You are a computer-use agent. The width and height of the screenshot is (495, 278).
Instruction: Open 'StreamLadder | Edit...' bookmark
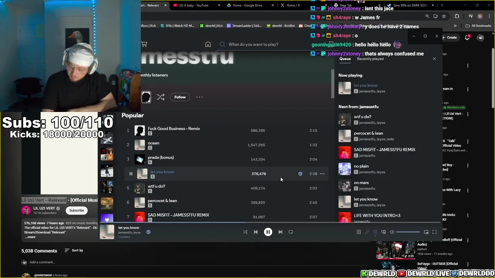[244, 26]
